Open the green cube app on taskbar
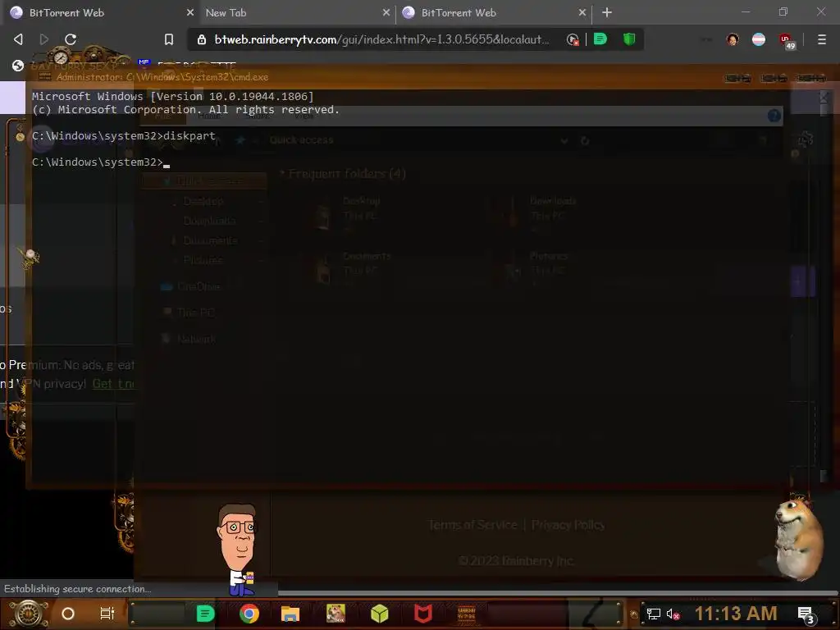840x630 pixels. tap(379, 614)
